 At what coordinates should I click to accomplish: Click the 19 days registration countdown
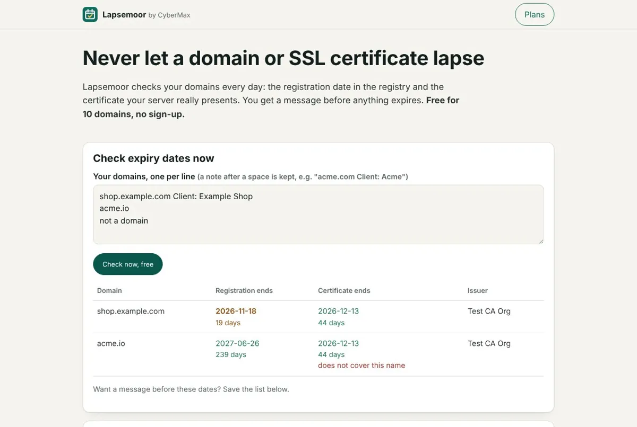tap(228, 323)
